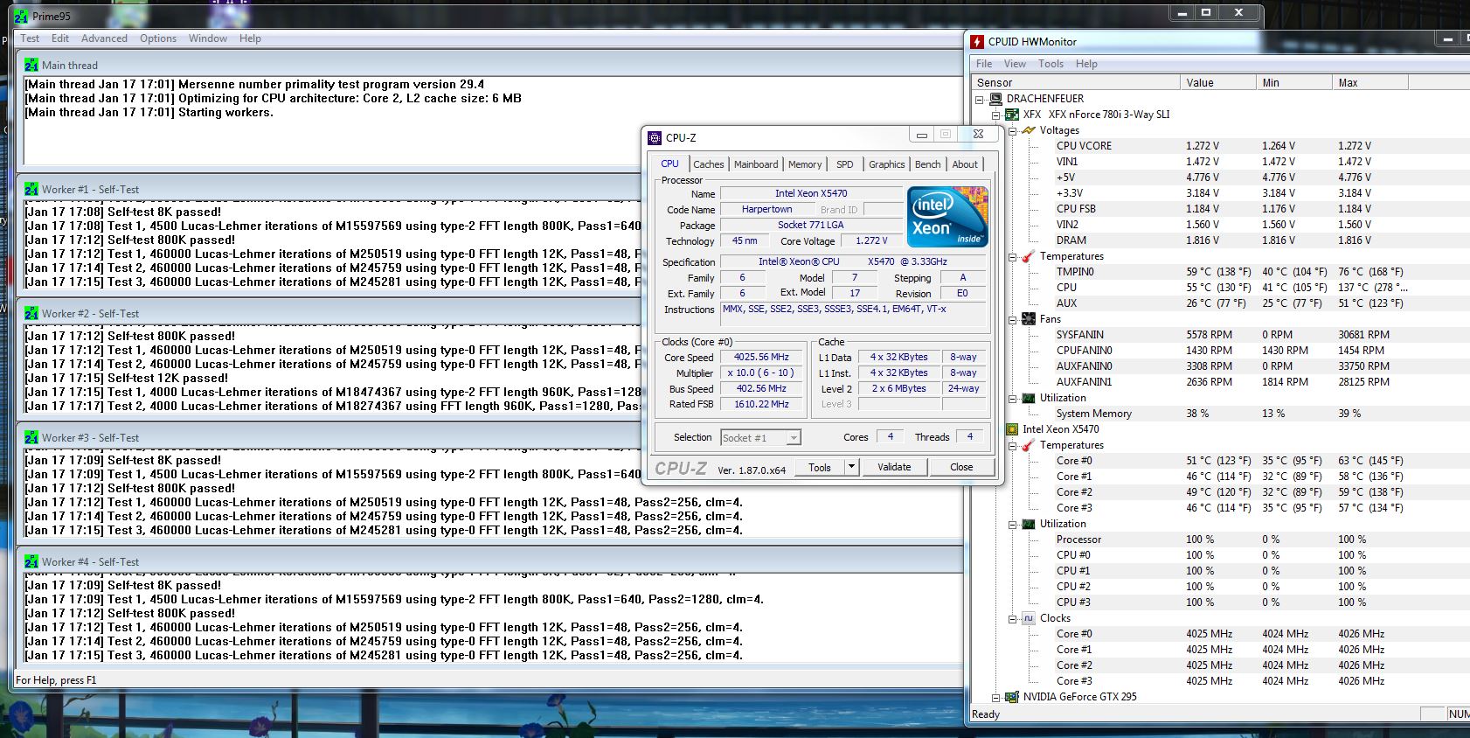Viewport: 1470px width, 738px height.
Task: Collapse the DRACHENFEUER computer node
Action: pos(980,100)
